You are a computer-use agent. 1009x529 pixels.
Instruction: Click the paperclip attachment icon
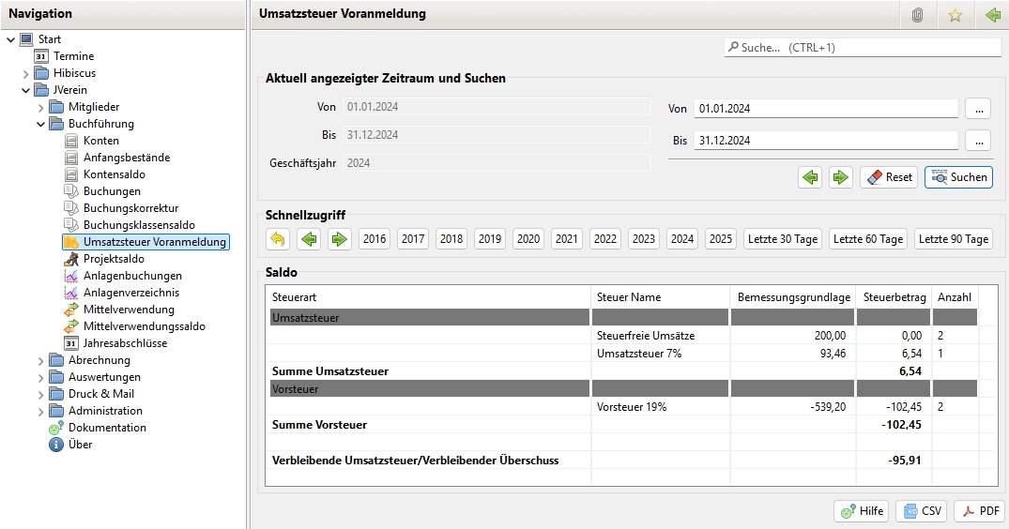[x=917, y=15]
